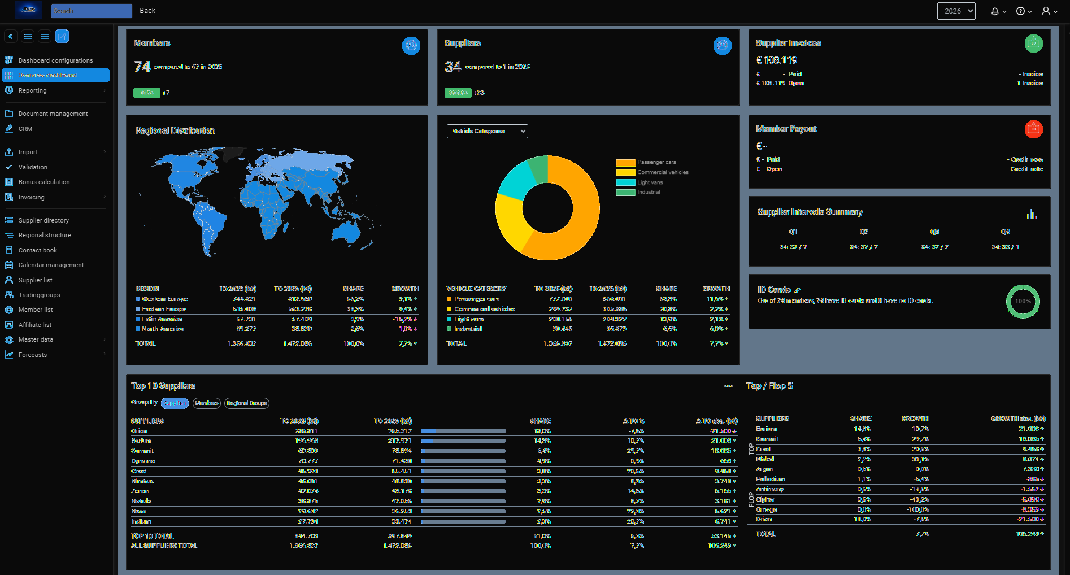Image resolution: width=1070 pixels, height=575 pixels.
Task: Expand the Invoicing submenu
Action: coord(55,197)
